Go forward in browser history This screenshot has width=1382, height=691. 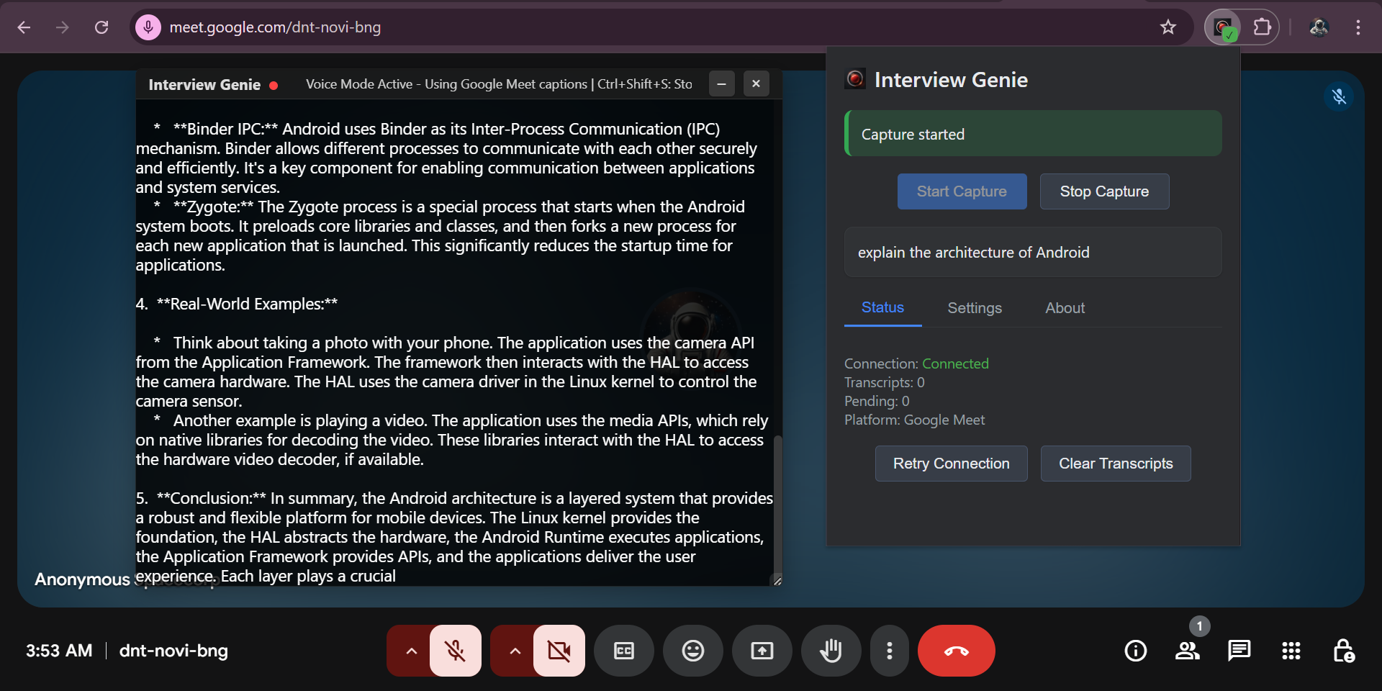pos(63,27)
